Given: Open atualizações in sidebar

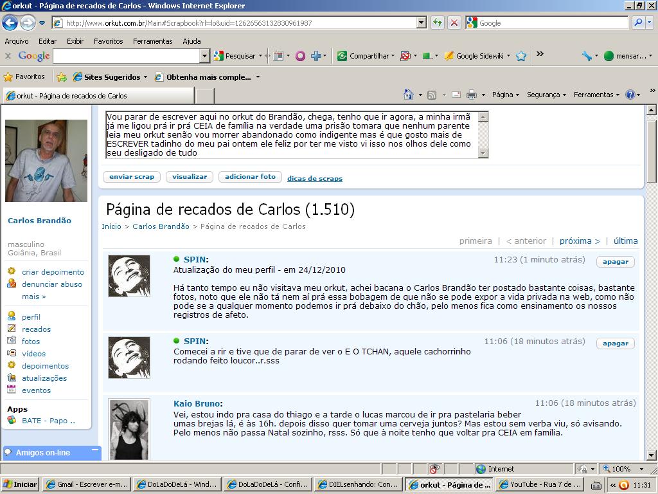Looking at the screenshot, I should click(44, 378).
